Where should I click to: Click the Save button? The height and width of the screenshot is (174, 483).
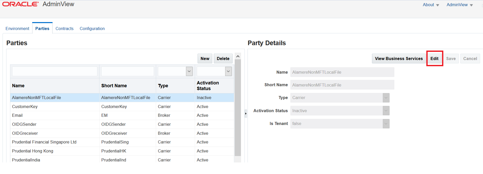point(451,59)
